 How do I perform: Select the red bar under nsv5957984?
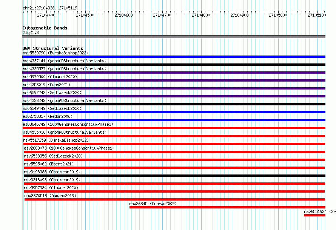(174, 191)
